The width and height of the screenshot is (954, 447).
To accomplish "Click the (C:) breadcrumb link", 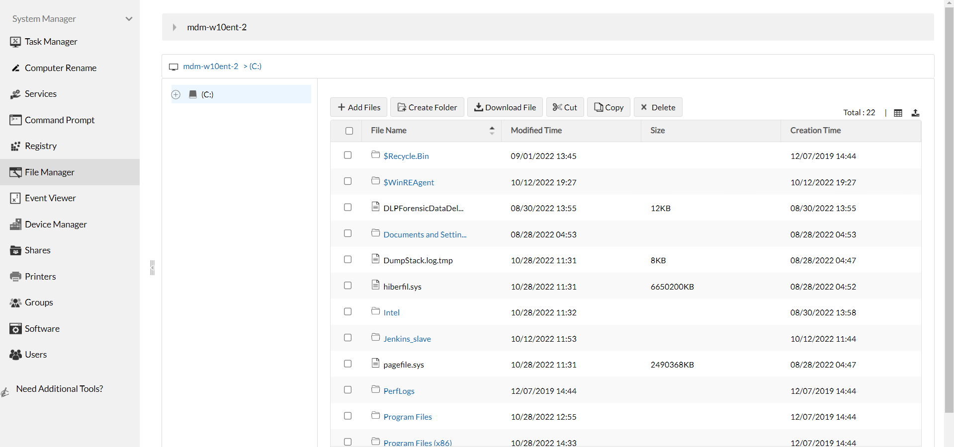I will 255,66.
